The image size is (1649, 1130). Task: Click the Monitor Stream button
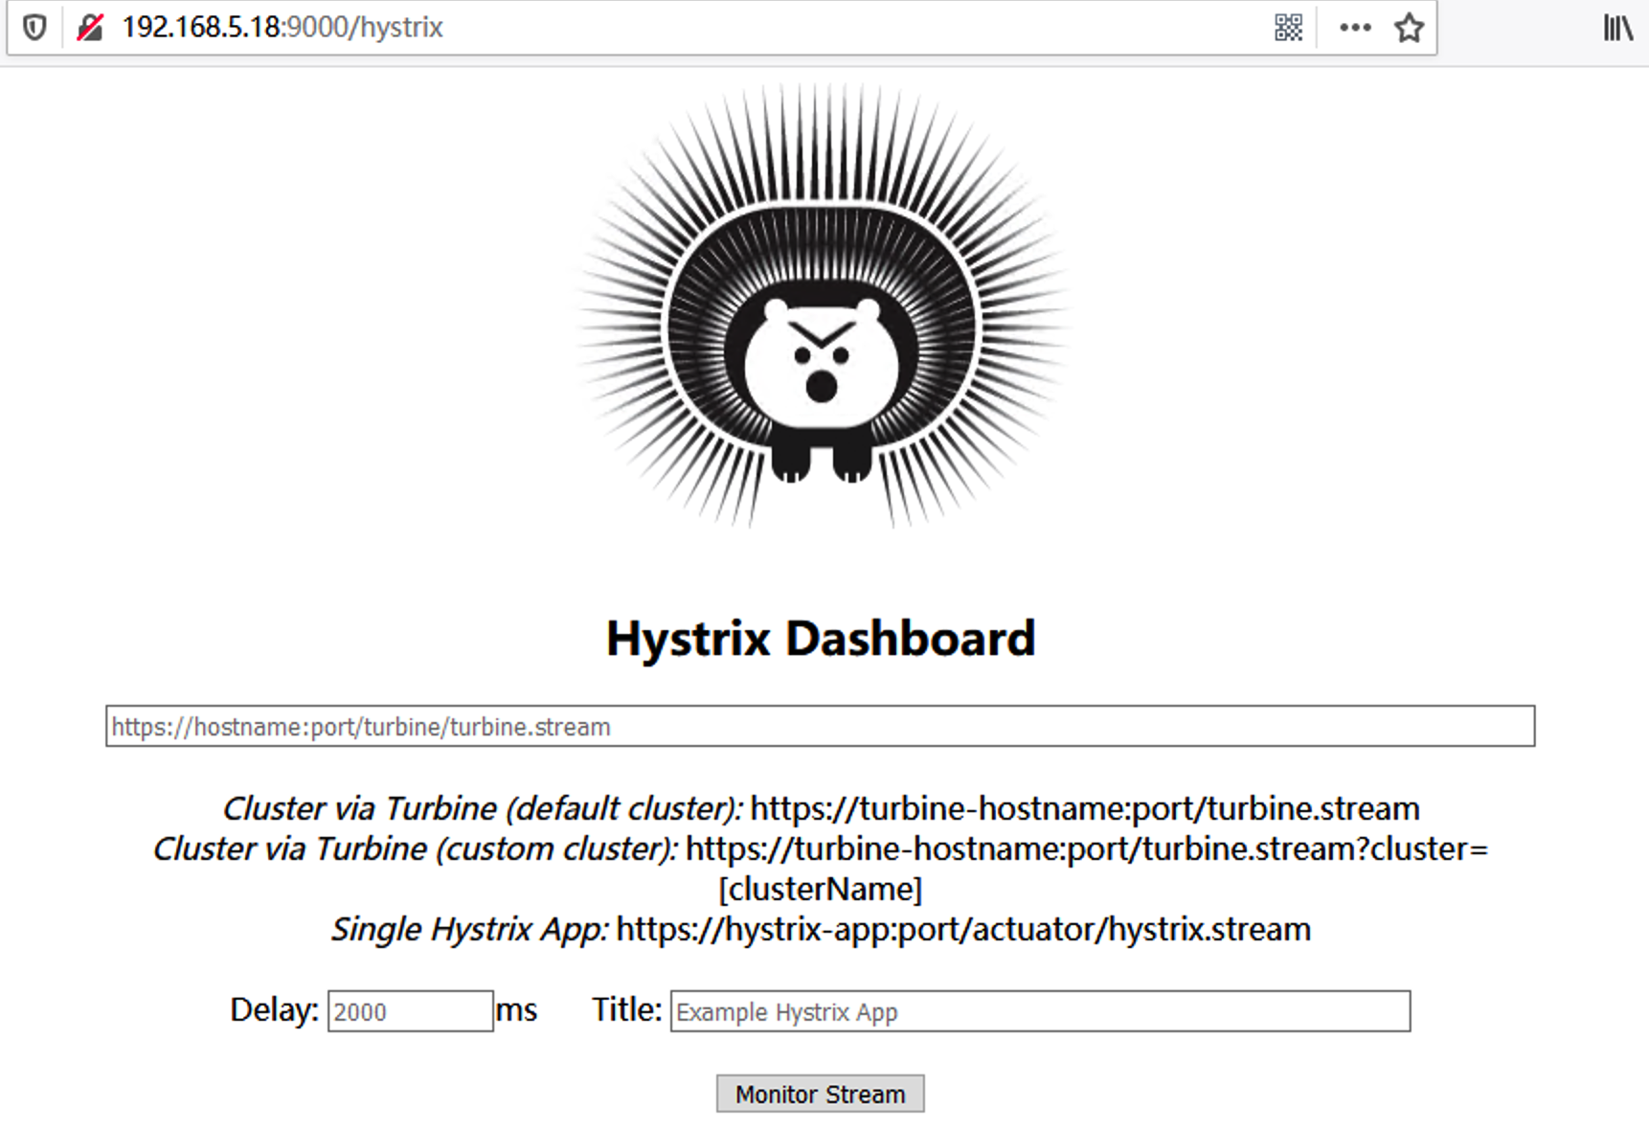point(820,1094)
